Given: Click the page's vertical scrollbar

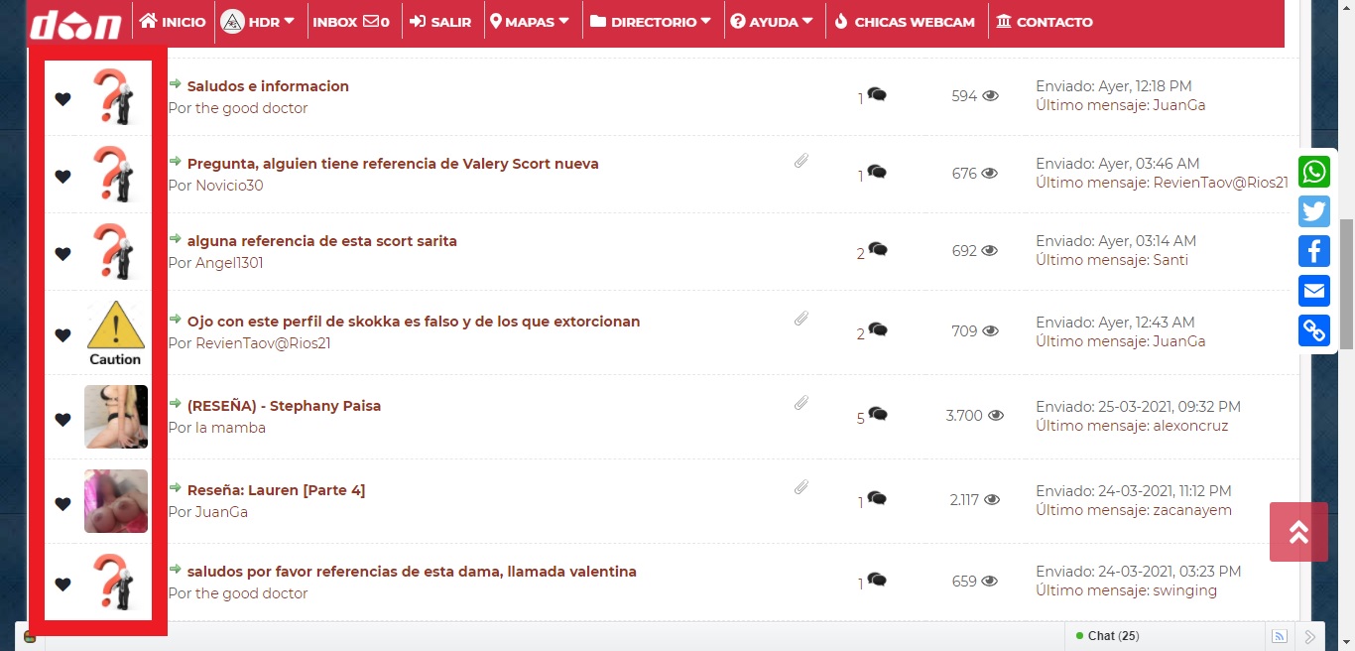Looking at the screenshot, I should (1346, 284).
